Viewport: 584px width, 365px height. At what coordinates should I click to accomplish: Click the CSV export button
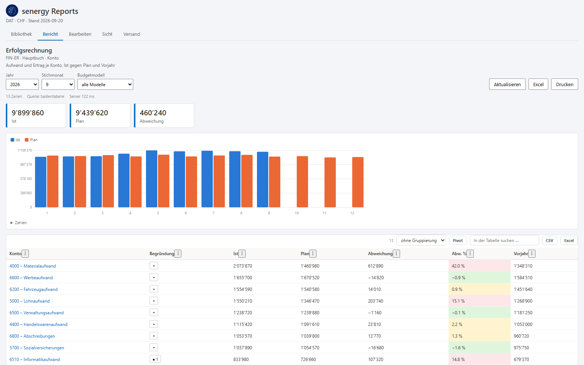pos(549,241)
